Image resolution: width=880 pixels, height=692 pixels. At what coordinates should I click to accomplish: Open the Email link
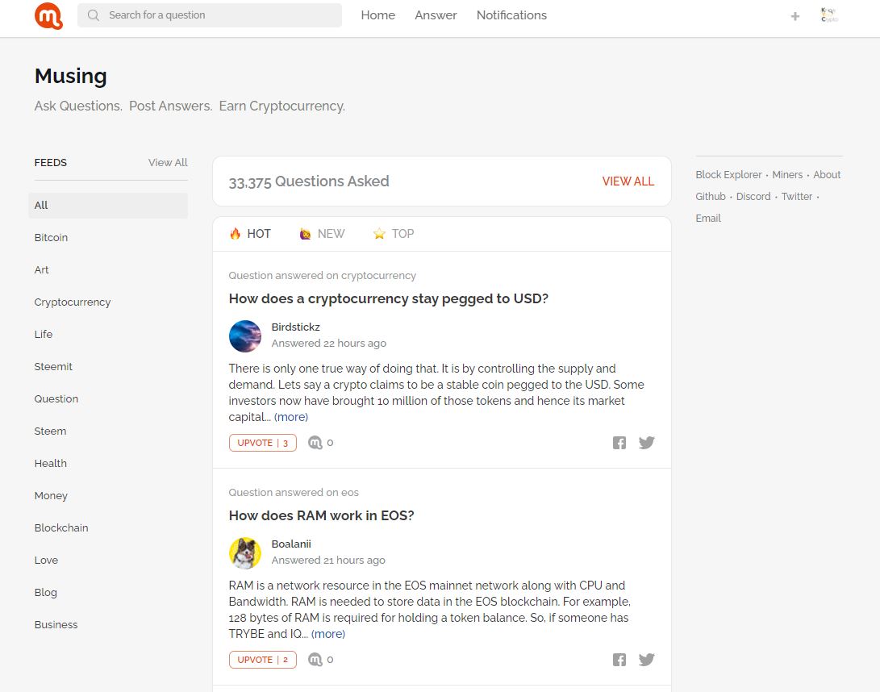point(708,219)
